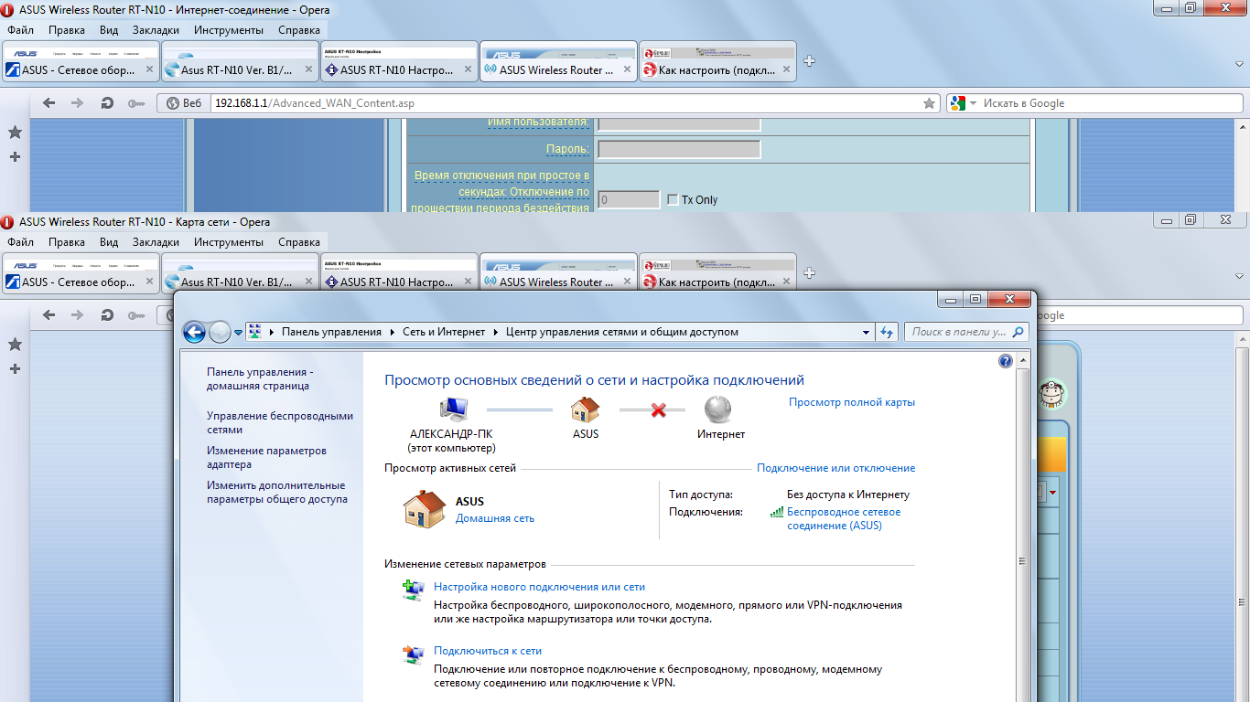
Task: Open Беспроводное сетевое соединение (ASUS) link
Action: click(x=844, y=519)
